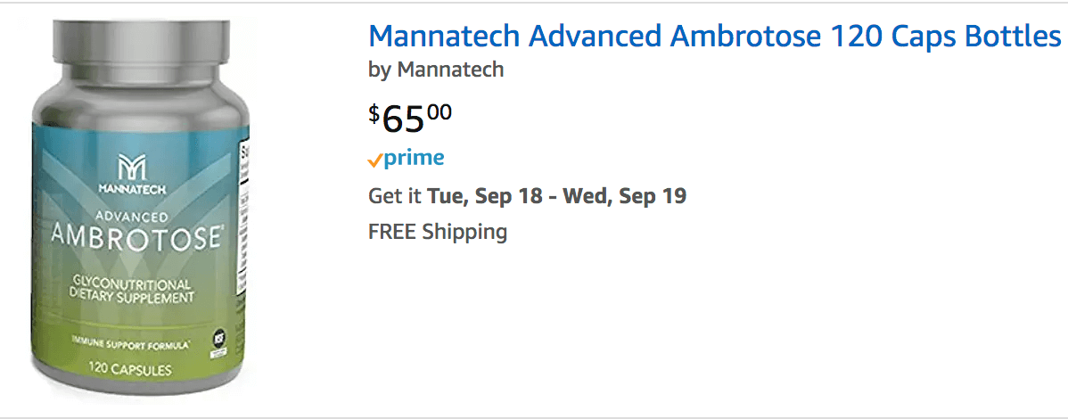This screenshot has width=1068, height=419.
Task: Open the Mannatech Advanced Ambrotose product title link
Action: 714,37
